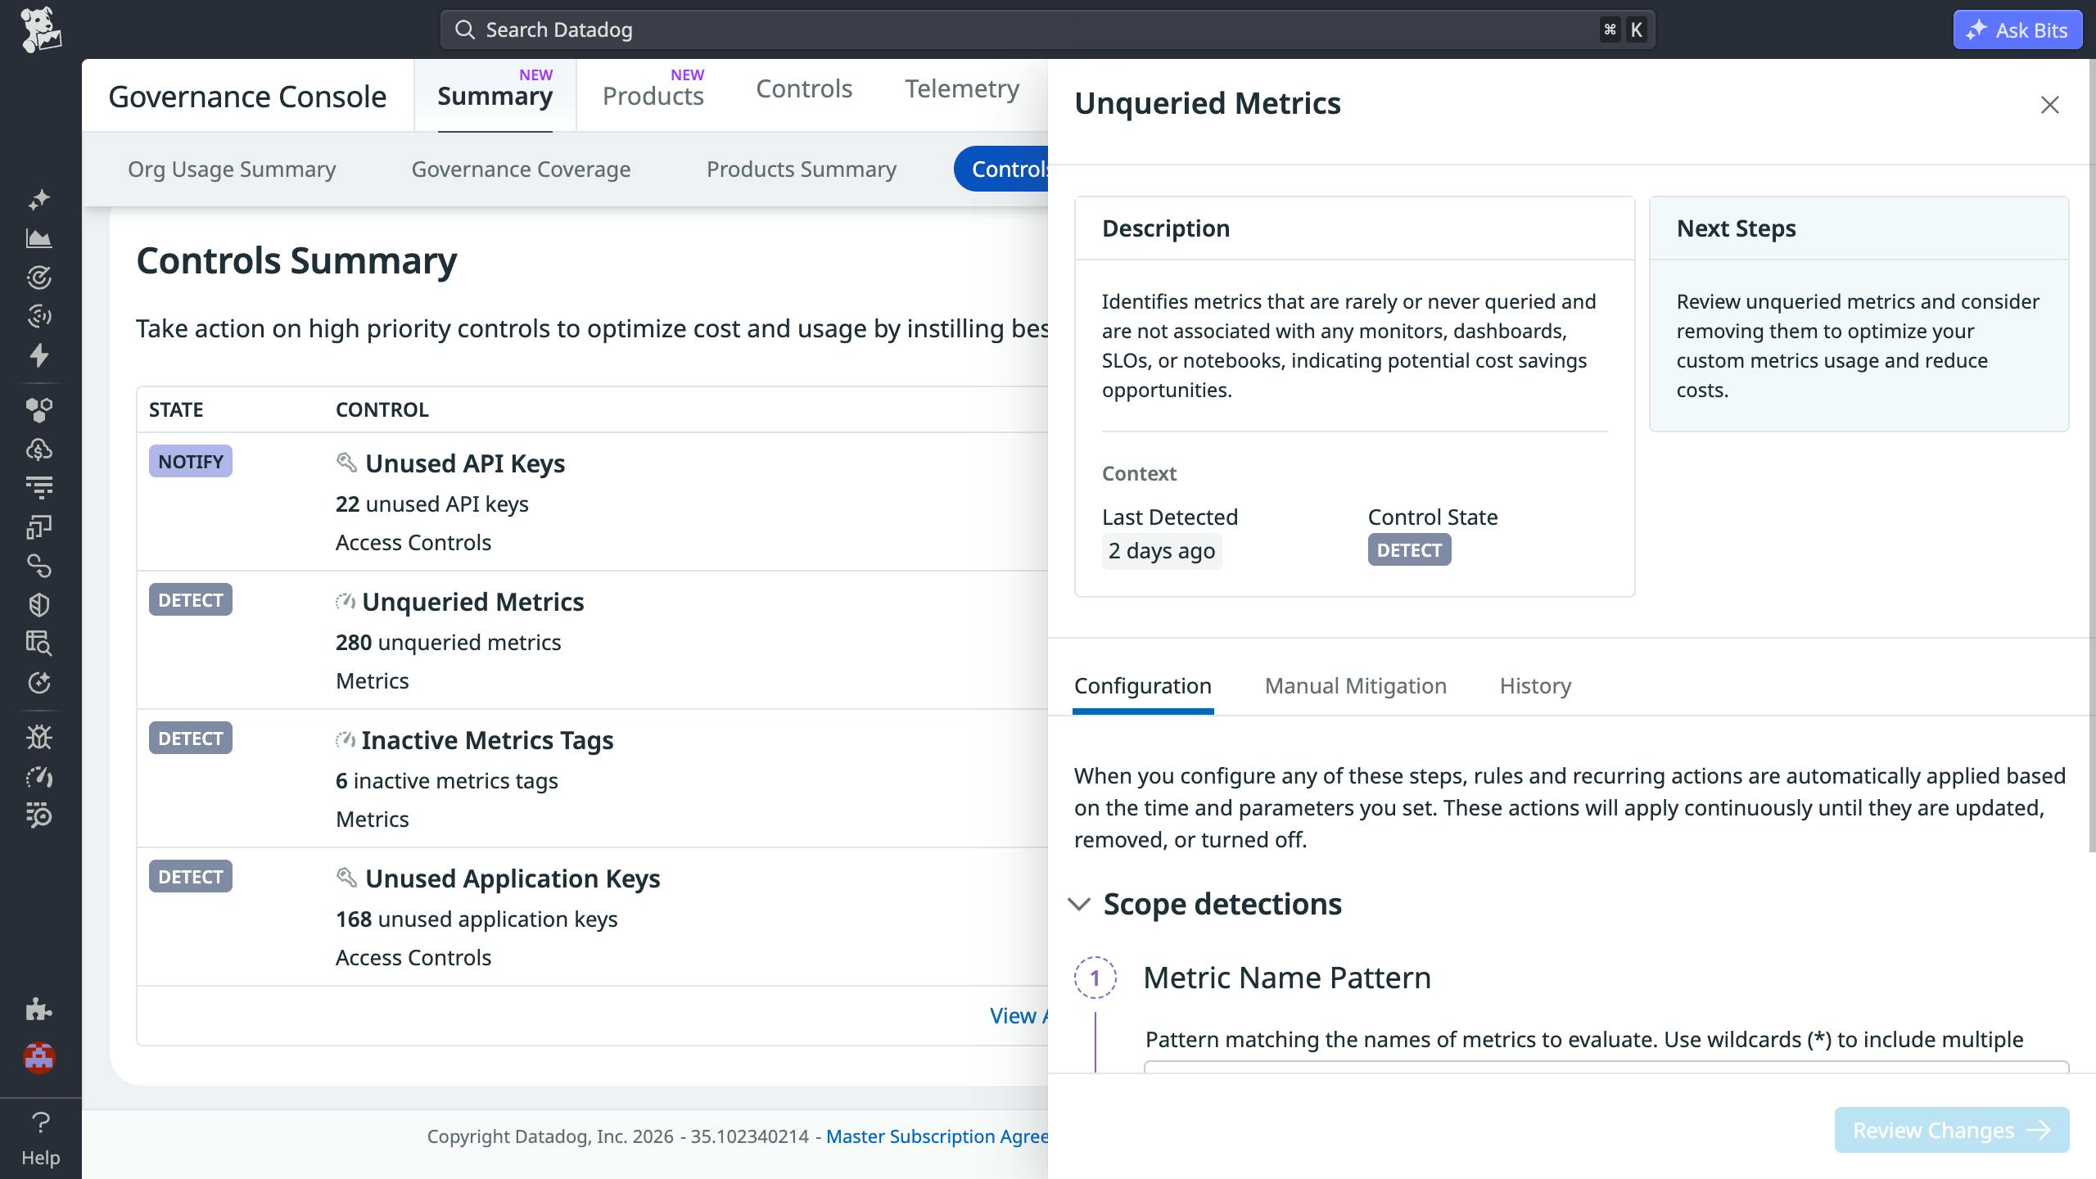
Task: Open the History tab
Action: pyautogui.click(x=1534, y=686)
